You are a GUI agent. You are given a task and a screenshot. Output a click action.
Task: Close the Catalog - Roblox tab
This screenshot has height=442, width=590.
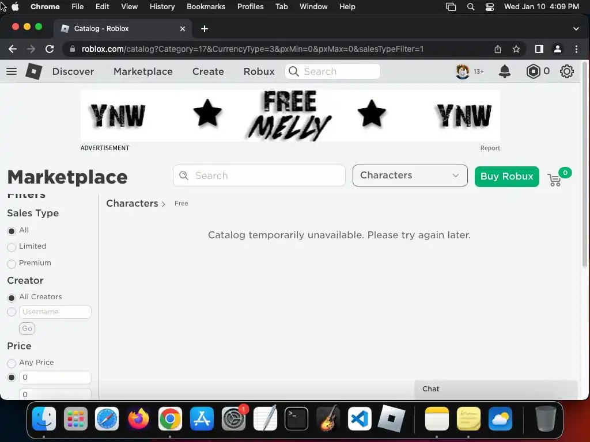(183, 29)
